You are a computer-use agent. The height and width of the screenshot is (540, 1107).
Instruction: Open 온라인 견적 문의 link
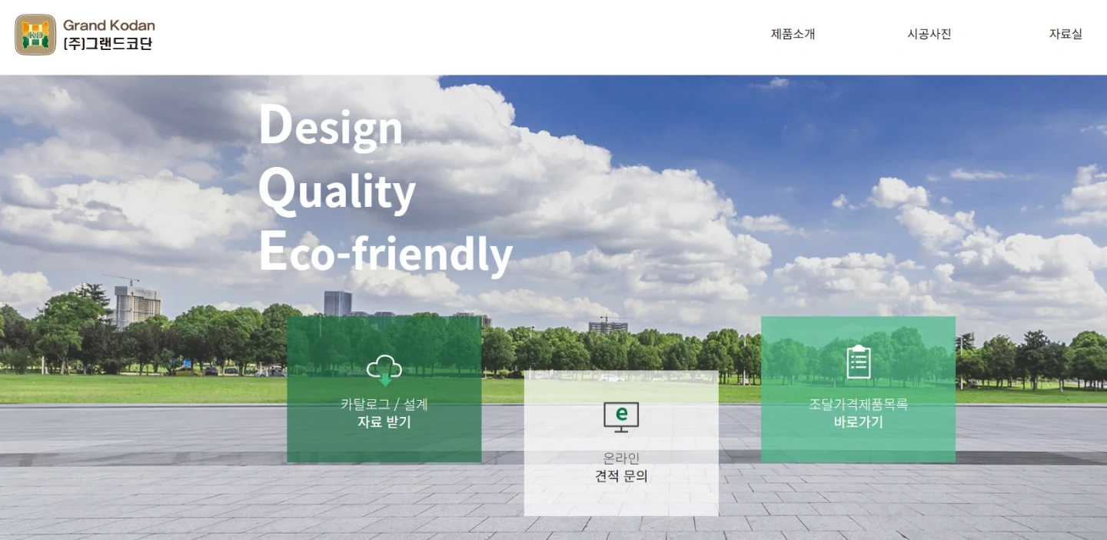(621, 443)
